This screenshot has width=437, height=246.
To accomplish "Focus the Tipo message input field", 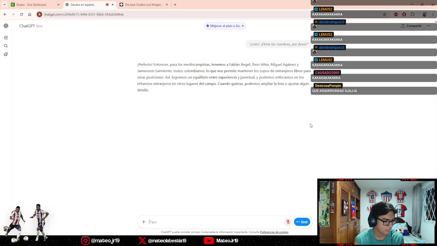I will [x=216, y=222].
